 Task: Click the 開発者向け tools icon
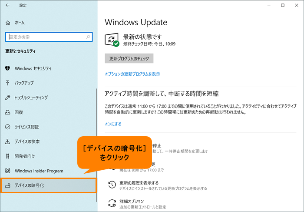[7, 156]
